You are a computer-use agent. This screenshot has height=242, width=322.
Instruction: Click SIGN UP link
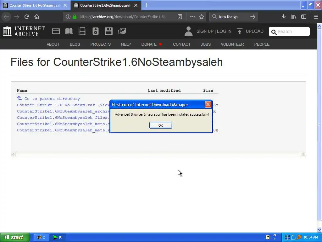click(205, 31)
